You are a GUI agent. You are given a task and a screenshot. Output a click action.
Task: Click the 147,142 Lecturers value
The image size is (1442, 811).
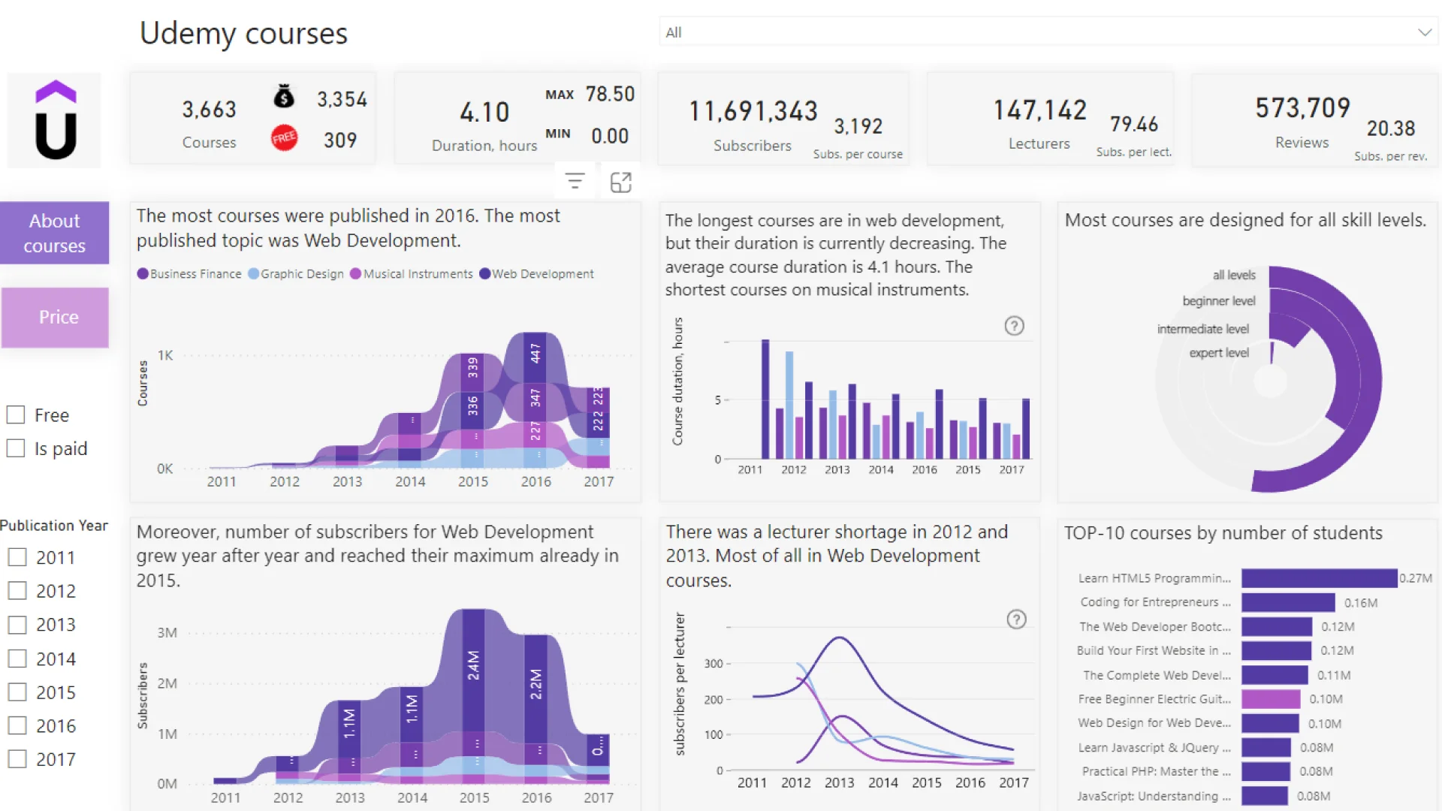click(1040, 110)
